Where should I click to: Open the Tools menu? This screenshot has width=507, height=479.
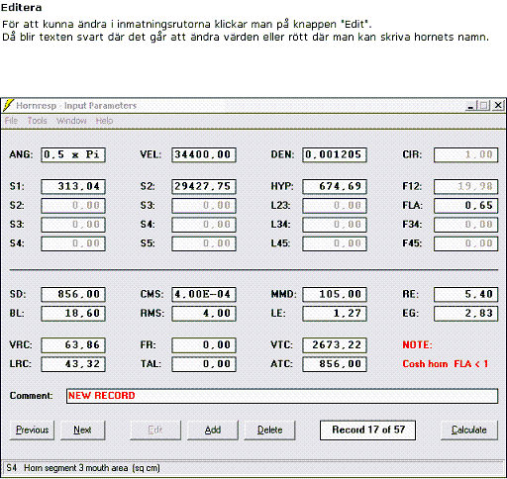37,121
